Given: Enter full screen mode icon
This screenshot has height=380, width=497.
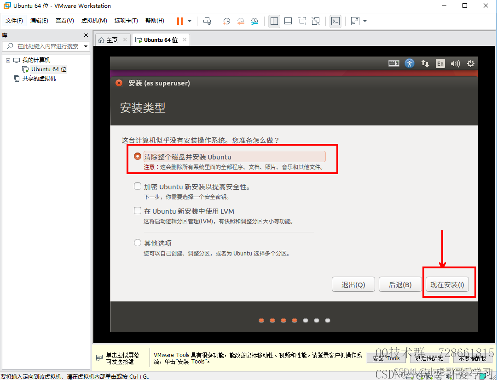Looking at the screenshot, I should (x=302, y=21).
